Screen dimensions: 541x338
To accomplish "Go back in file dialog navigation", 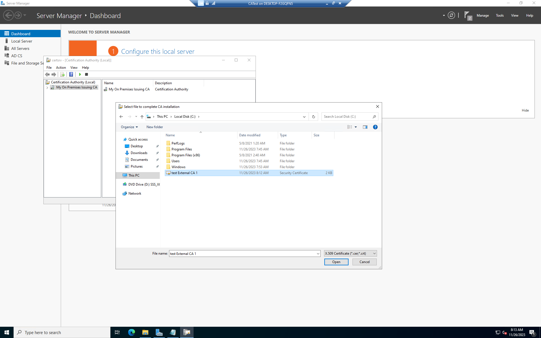I will tap(121, 117).
